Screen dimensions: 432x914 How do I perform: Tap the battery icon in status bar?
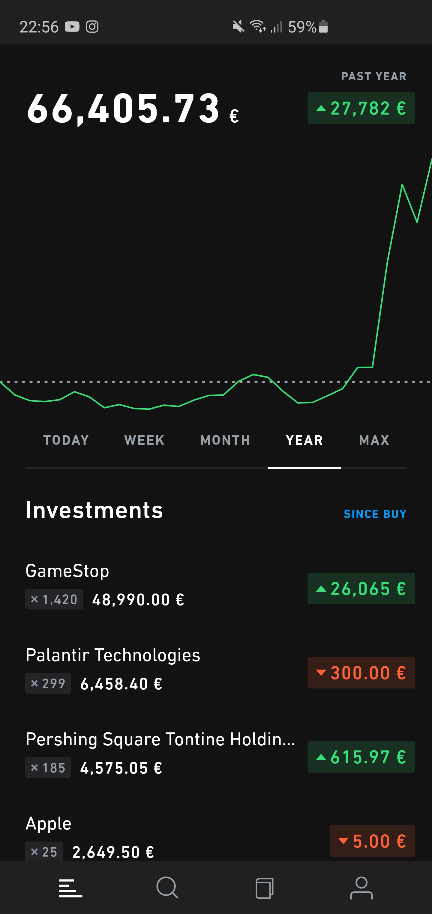(323, 27)
